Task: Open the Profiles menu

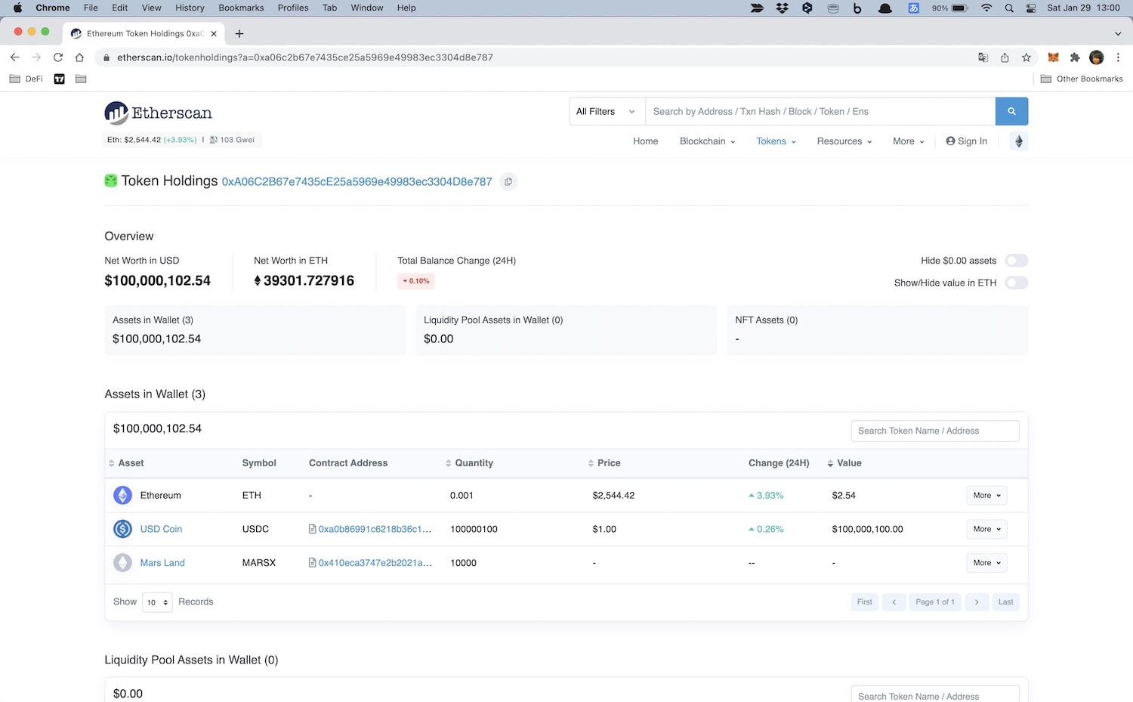Action: (293, 8)
